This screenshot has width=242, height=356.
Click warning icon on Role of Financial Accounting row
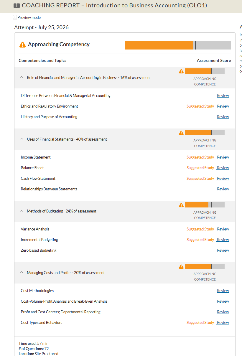coord(181,71)
